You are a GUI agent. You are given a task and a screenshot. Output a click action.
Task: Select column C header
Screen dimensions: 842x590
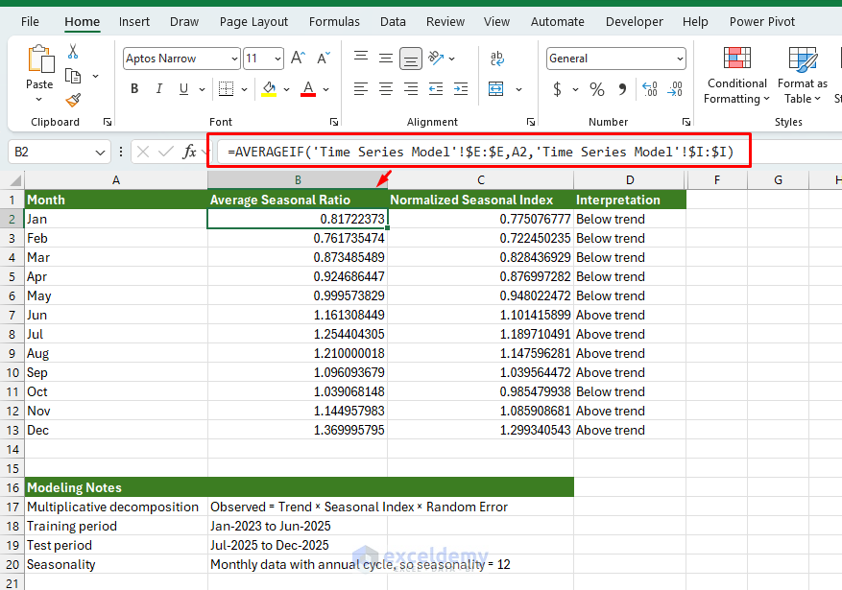[x=481, y=180]
